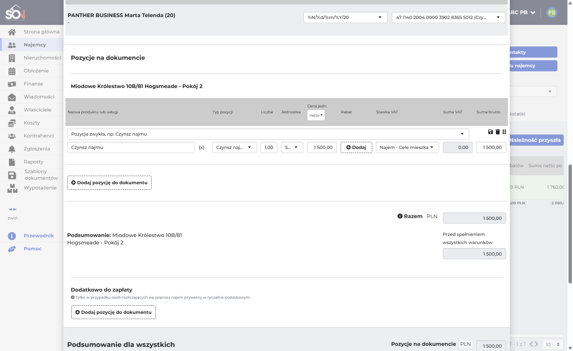573x351 pixels.
Task: Click the Raporty document icon
Action: tap(12, 162)
